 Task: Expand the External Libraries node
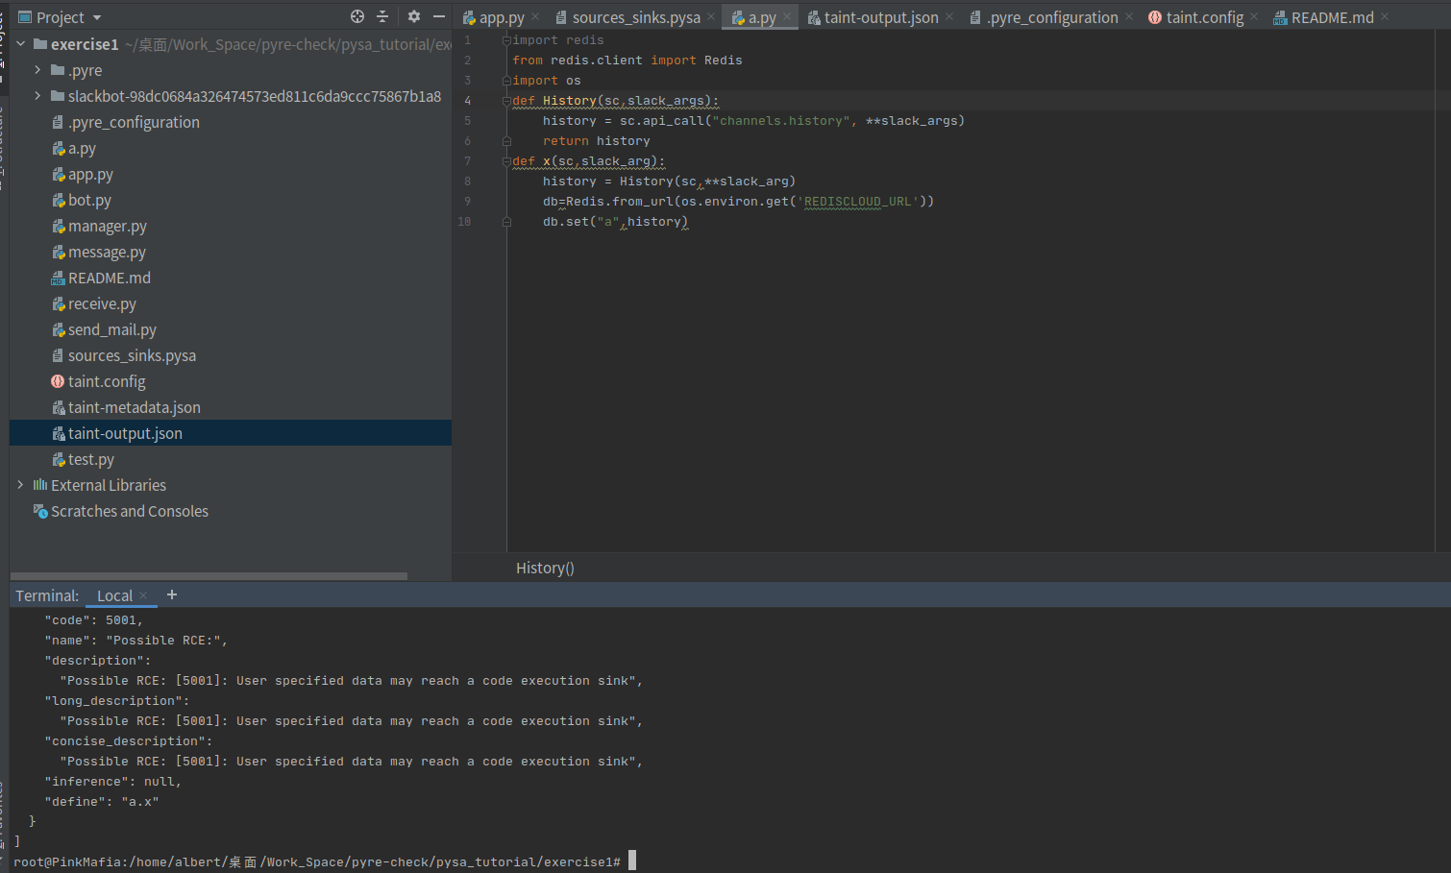tap(19, 485)
